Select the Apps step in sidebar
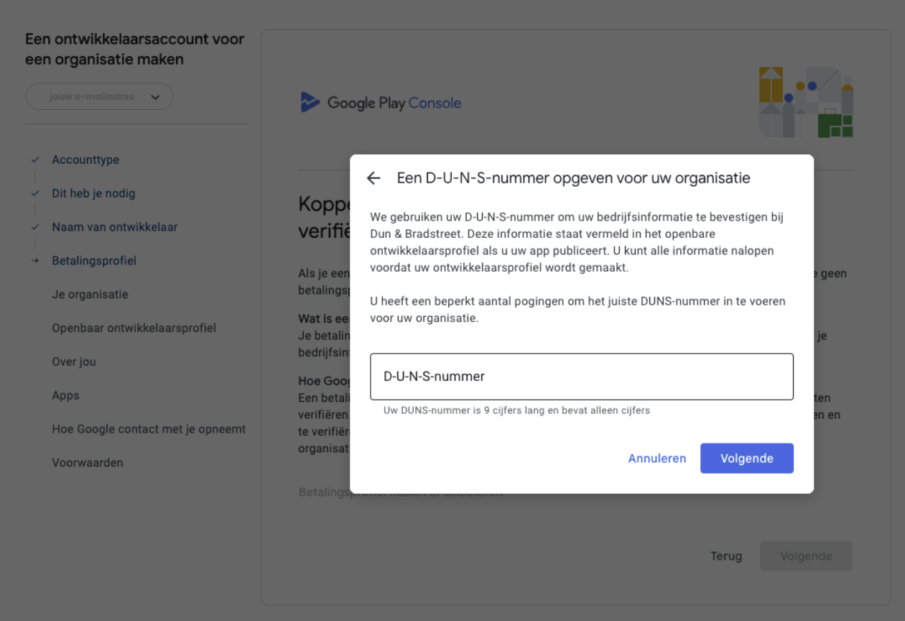The image size is (905, 621). click(x=65, y=395)
